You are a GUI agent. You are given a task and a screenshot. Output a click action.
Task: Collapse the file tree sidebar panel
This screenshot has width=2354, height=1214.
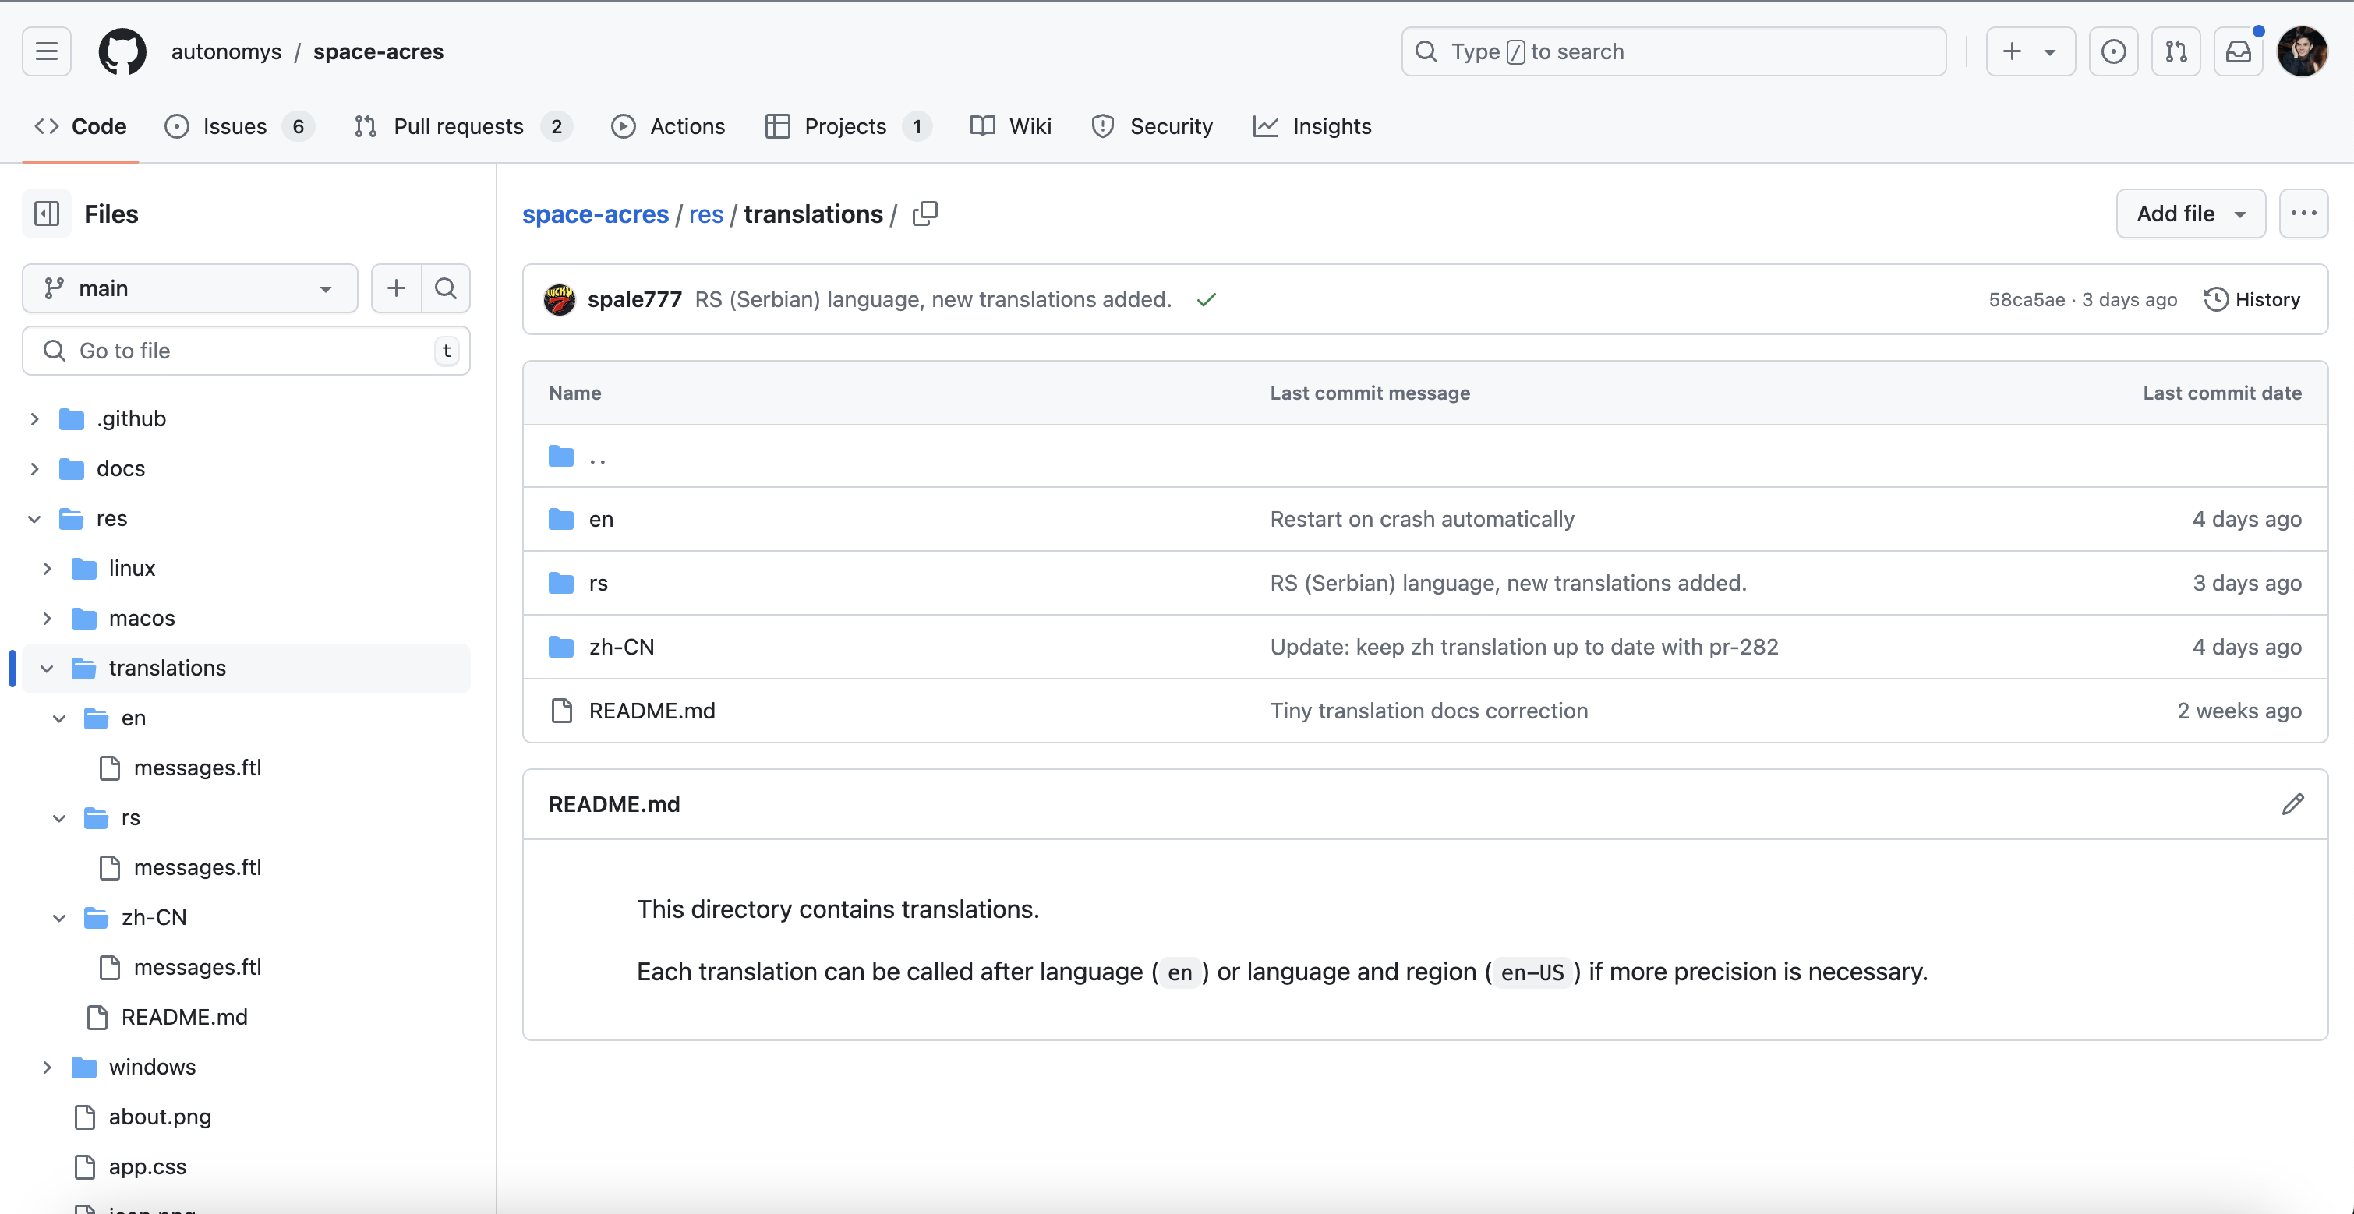[x=47, y=214]
